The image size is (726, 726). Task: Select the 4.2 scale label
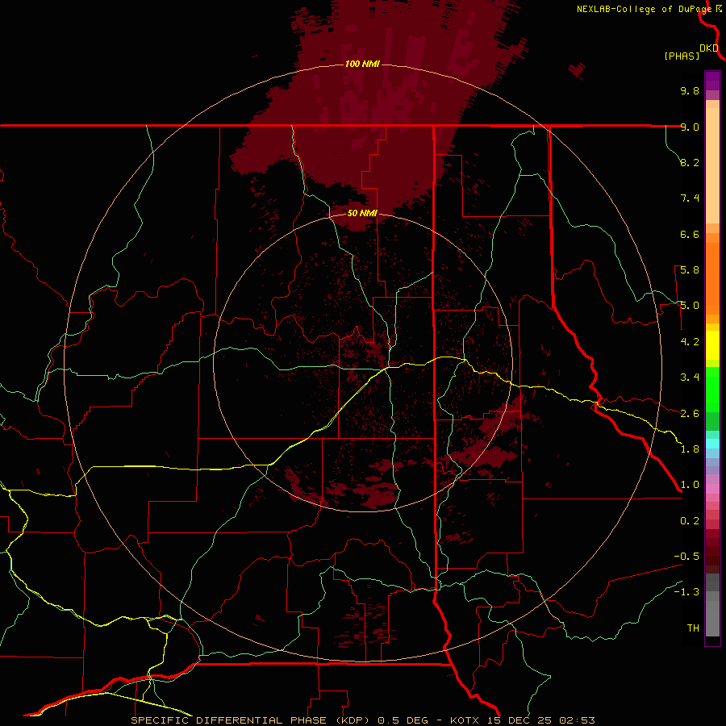(x=690, y=342)
